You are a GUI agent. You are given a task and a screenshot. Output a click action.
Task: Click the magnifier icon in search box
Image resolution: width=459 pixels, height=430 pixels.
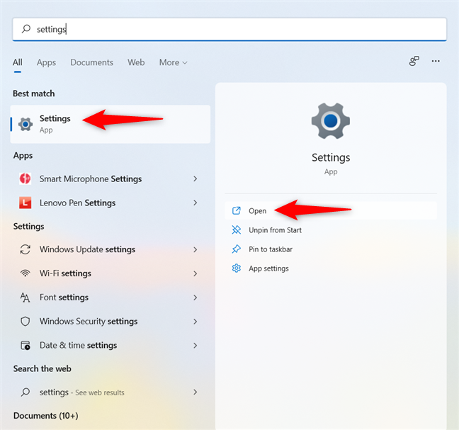(26, 28)
